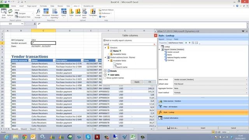Open the Designer mode dropdown

[24, 13]
